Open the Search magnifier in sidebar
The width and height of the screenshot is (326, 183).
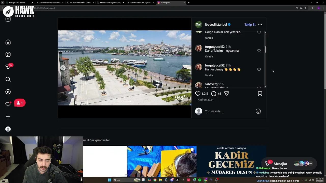pyautogui.click(x=8, y=79)
